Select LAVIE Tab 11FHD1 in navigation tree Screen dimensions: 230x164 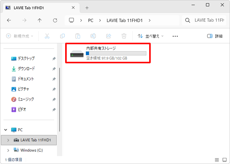point(29,140)
